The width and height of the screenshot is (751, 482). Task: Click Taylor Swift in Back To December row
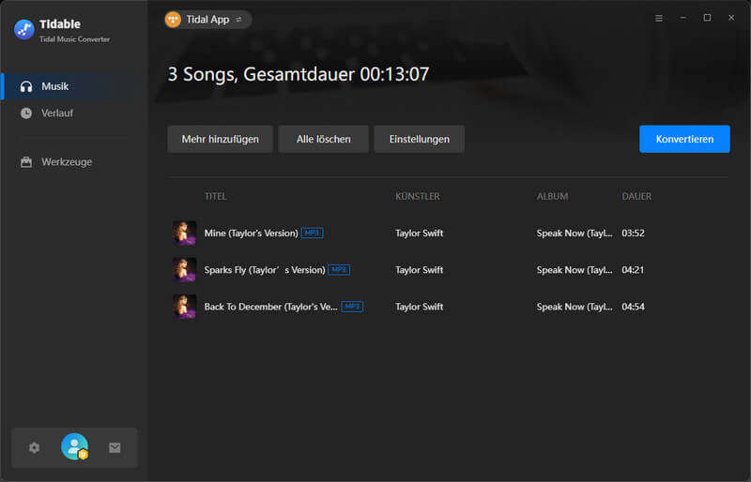pos(419,307)
